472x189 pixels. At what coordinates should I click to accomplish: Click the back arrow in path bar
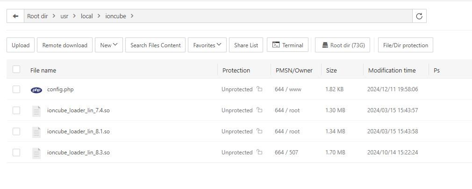(15, 16)
